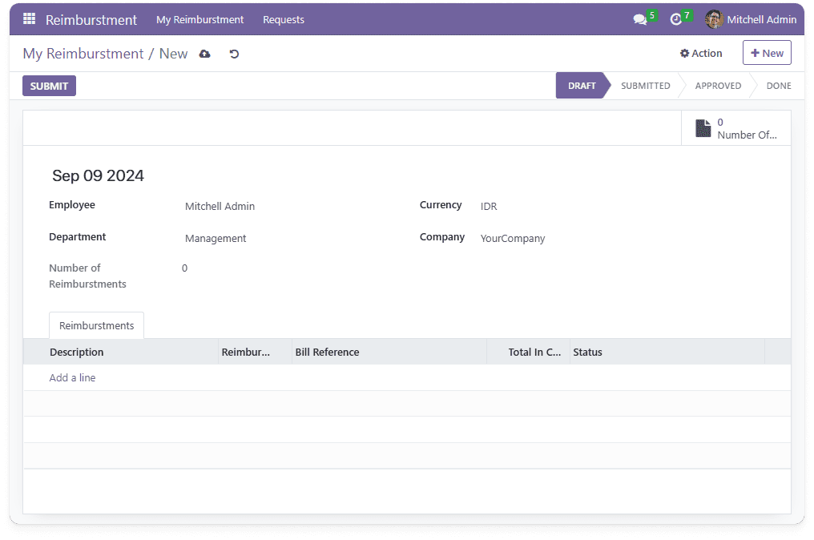Click Mitchell Admin avatar picture
The image size is (814, 540).
(714, 19)
